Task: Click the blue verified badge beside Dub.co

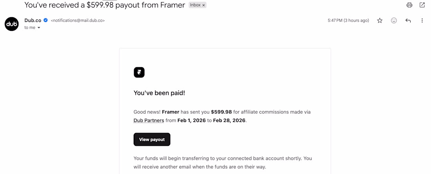Action: (46, 20)
